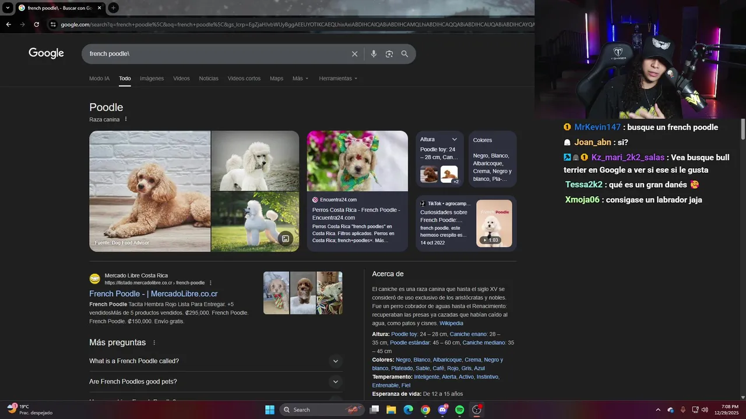Open the Wikipedia link in Acerca de
This screenshot has height=419, width=746.
point(451,324)
